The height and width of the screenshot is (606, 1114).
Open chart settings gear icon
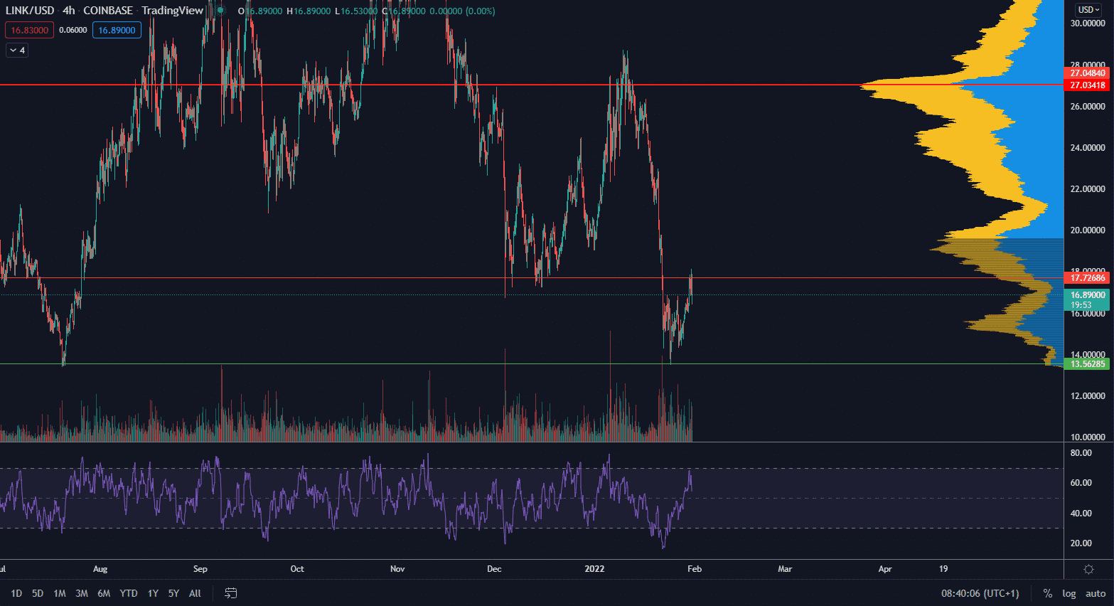(x=1088, y=569)
